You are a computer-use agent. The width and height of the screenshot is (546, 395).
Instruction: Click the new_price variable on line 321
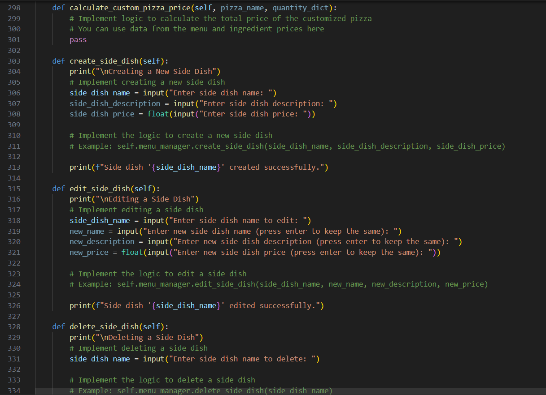pos(89,253)
